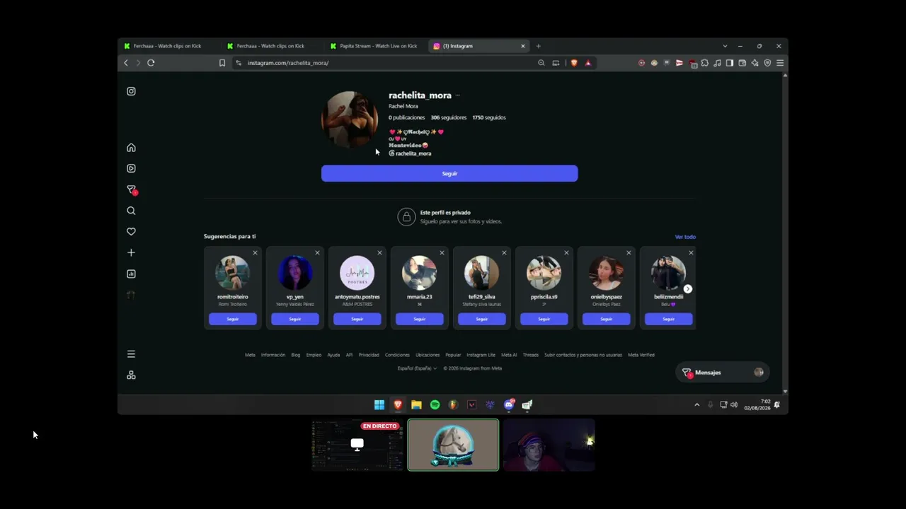Open a new browser tab
This screenshot has width=906, height=509.
tap(538, 46)
